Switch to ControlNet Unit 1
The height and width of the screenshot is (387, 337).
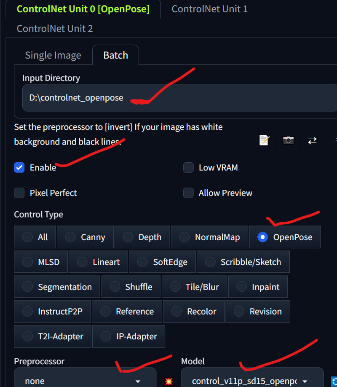(209, 9)
